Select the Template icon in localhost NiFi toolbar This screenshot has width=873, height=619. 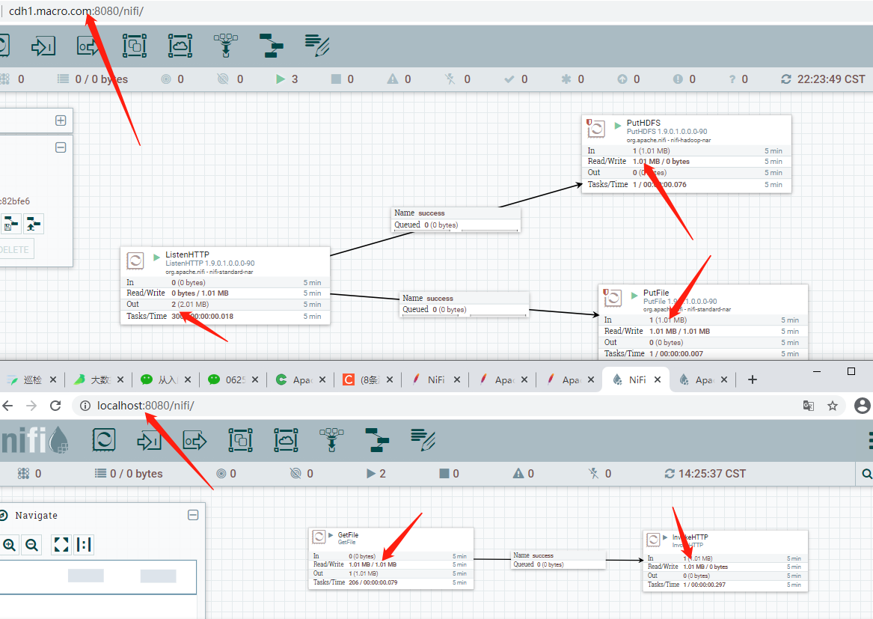tap(377, 440)
